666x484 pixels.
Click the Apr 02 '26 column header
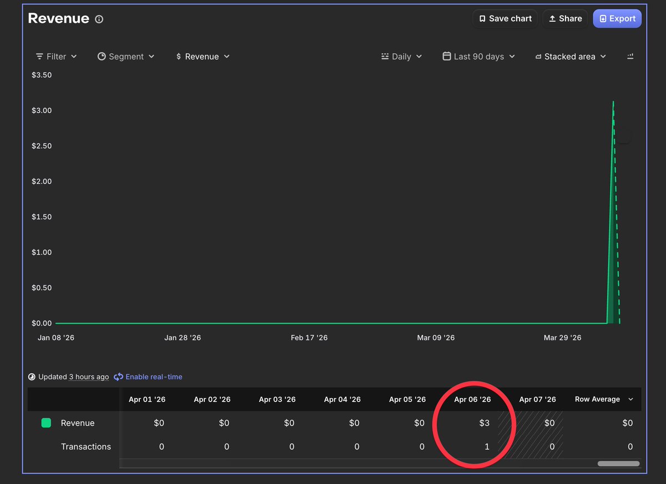click(212, 399)
